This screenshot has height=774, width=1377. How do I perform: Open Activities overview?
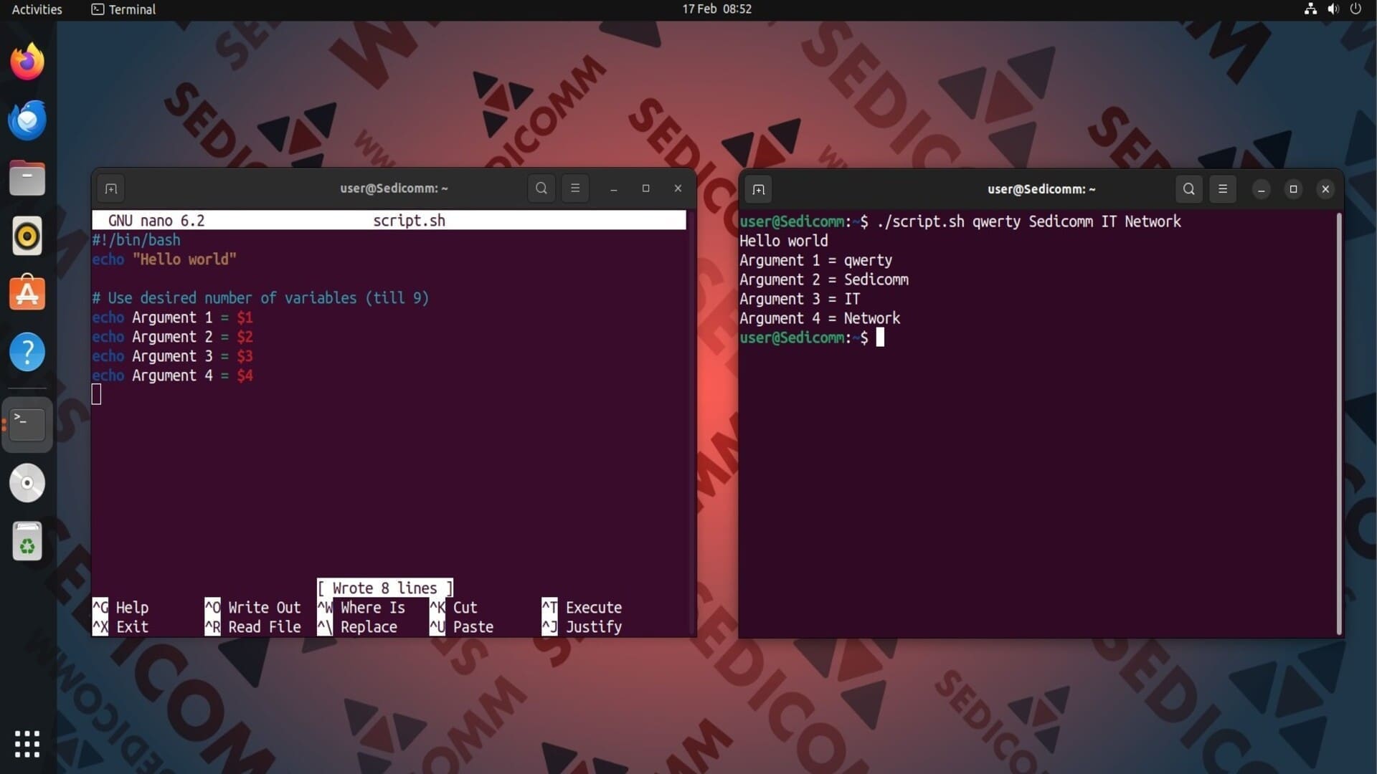(x=37, y=9)
